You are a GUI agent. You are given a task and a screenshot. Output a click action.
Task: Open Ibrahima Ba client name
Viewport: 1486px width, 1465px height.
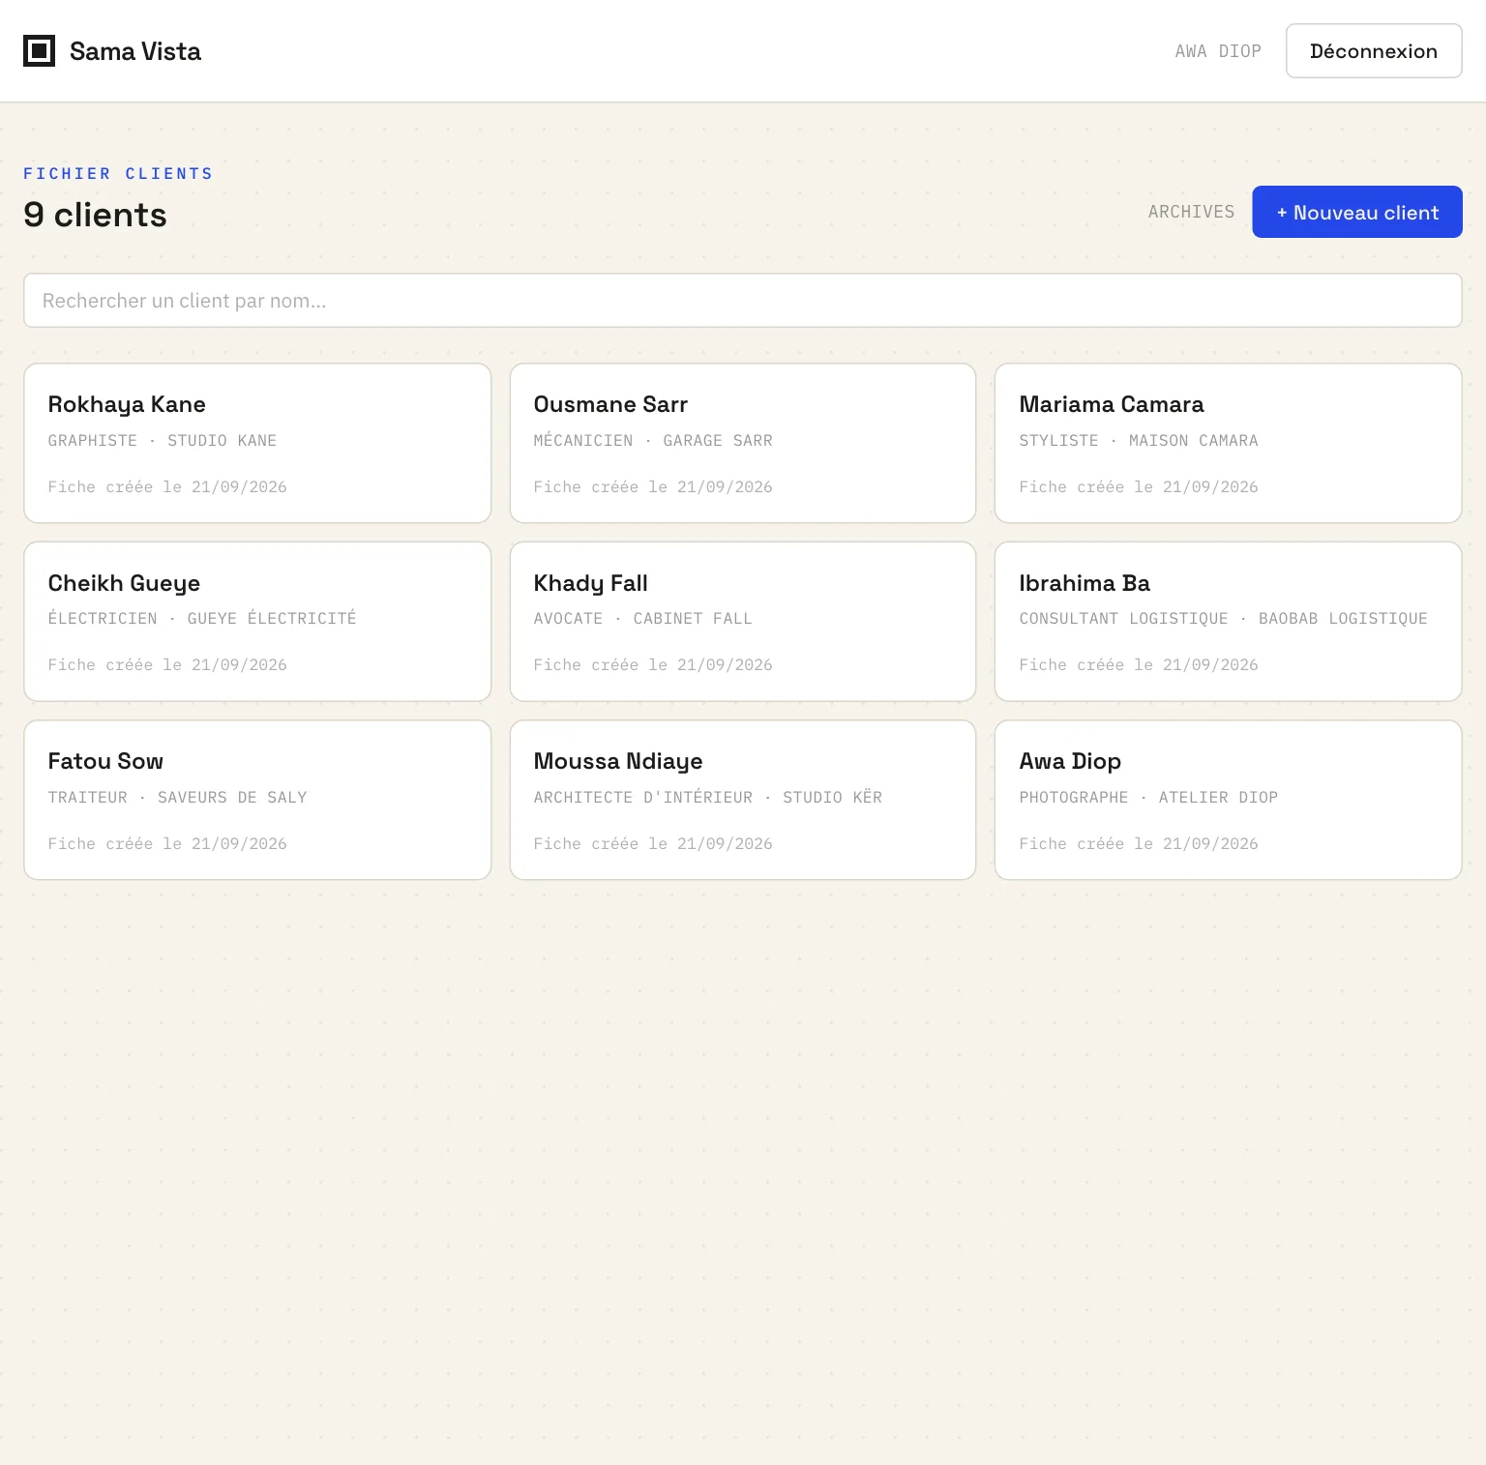click(x=1085, y=583)
